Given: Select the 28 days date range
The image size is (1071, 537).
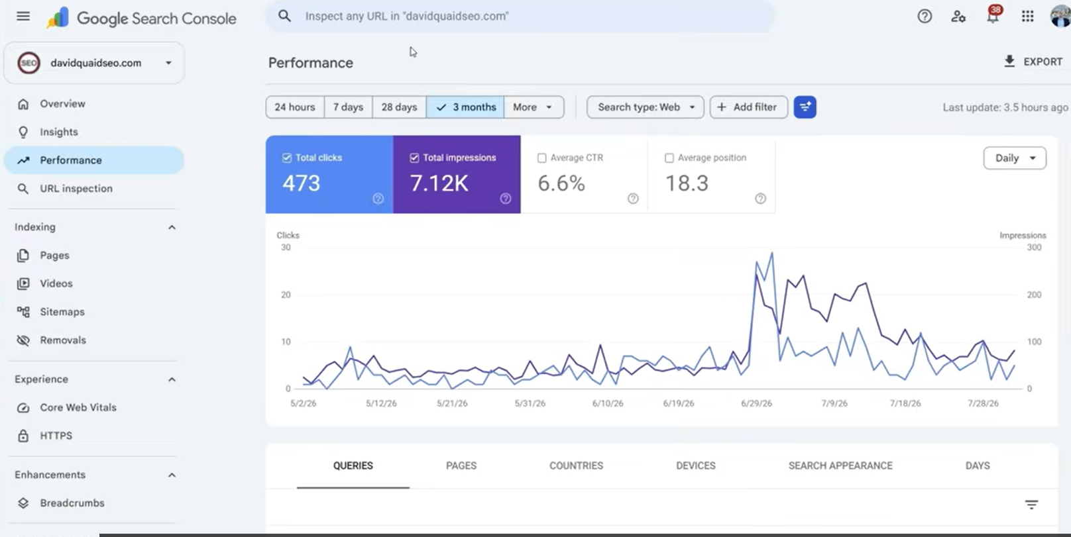Looking at the screenshot, I should [399, 107].
